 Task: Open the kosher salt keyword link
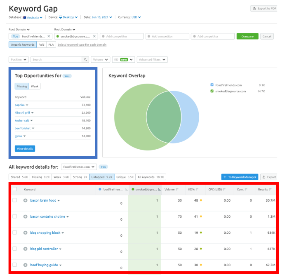pyautogui.click(x=22, y=120)
